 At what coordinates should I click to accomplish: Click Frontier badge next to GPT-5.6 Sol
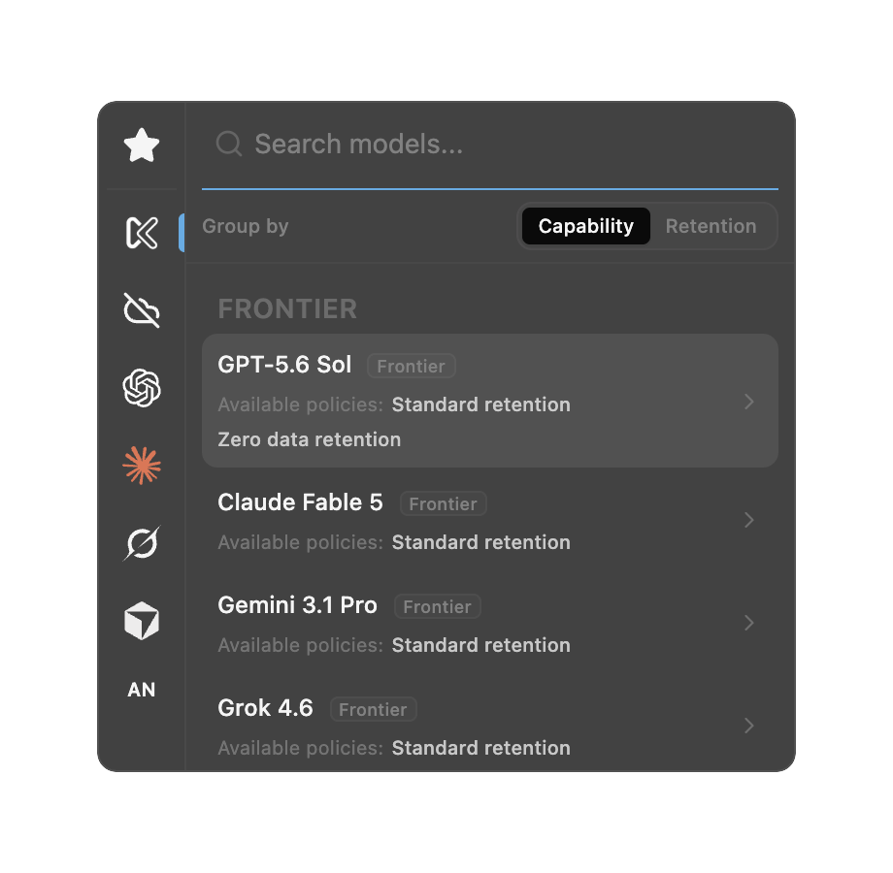point(412,366)
